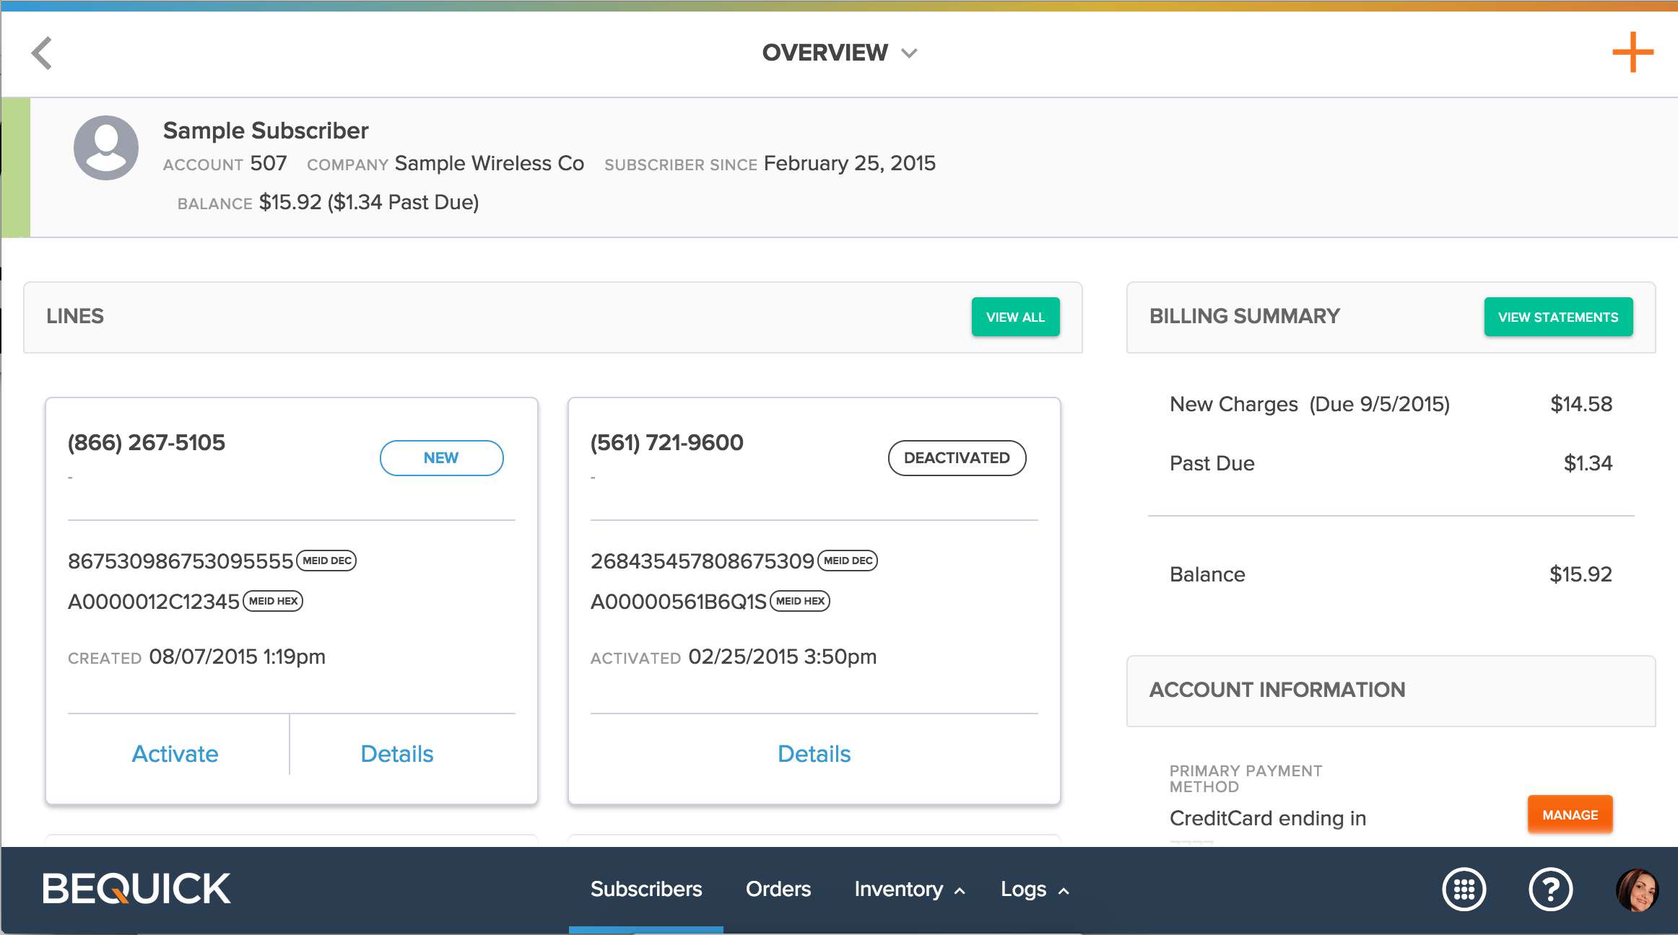The height and width of the screenshot is (935, 1678).
Task: Click the MEID DEC badge for 867530986753095555
Action: [326, 560]
